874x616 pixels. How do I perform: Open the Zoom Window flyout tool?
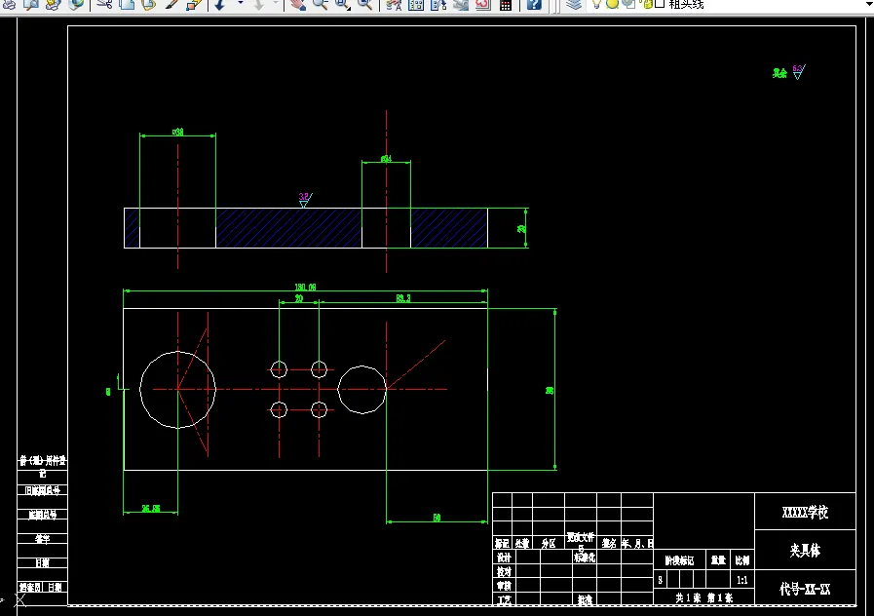click(343, 5)
